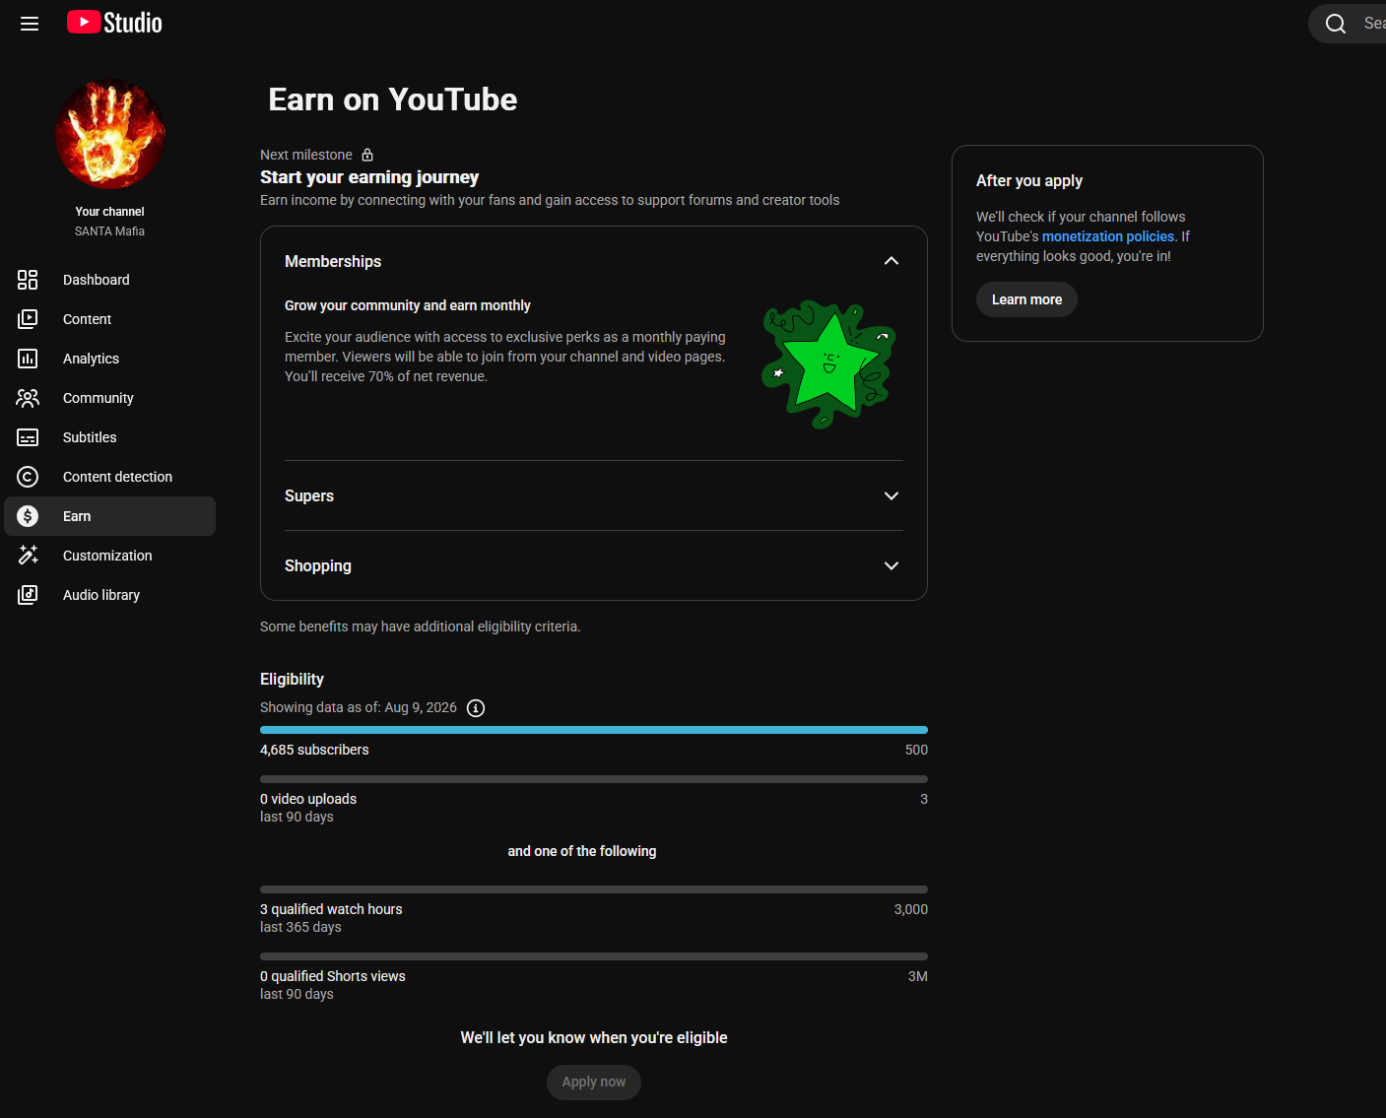
Task: Navigate to Analytics
Action: (x=110, y=359)
